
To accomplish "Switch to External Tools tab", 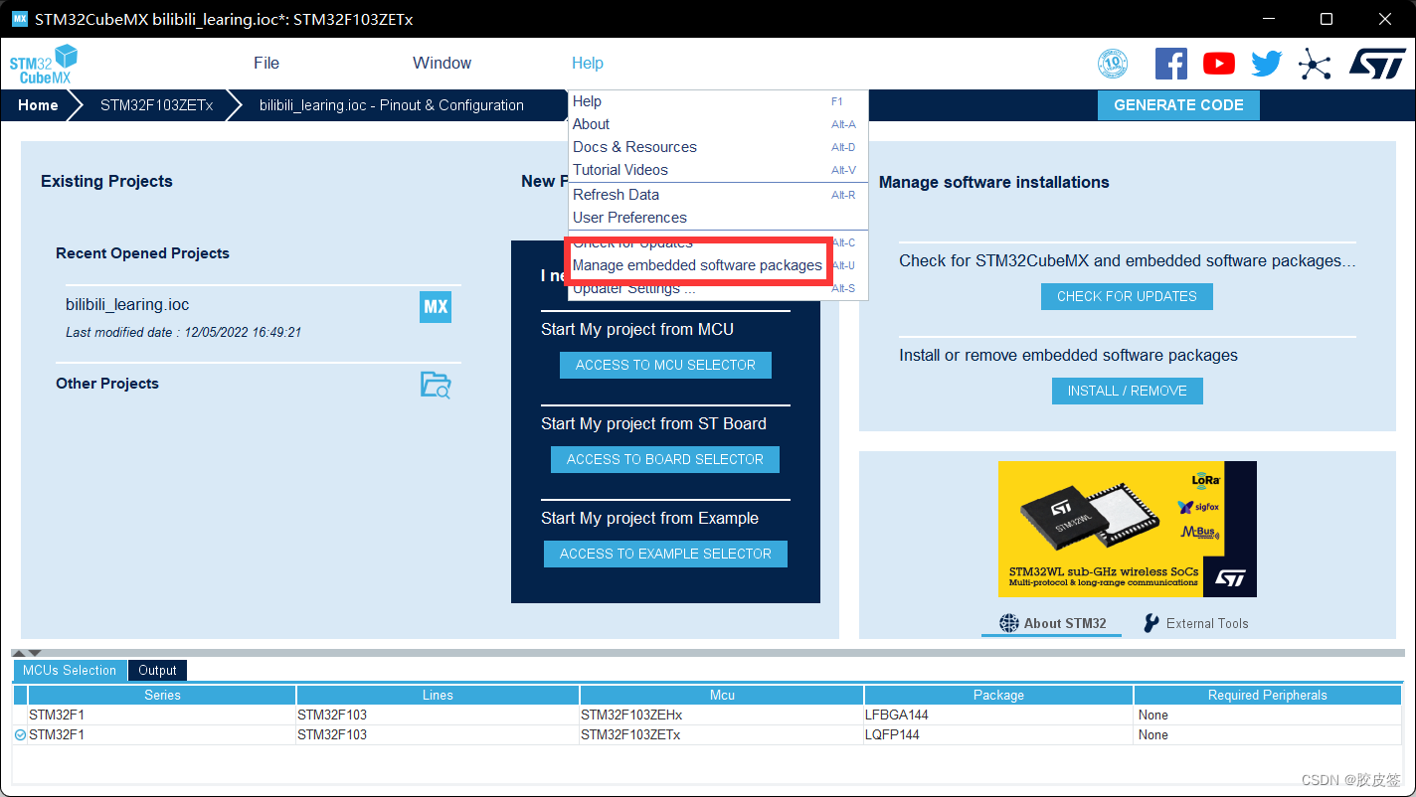I will 1195,624.
